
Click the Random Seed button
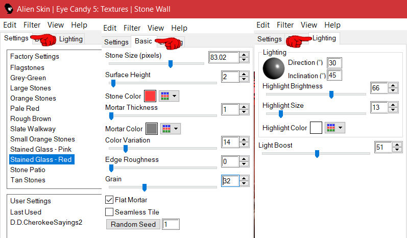coord(133,224)
